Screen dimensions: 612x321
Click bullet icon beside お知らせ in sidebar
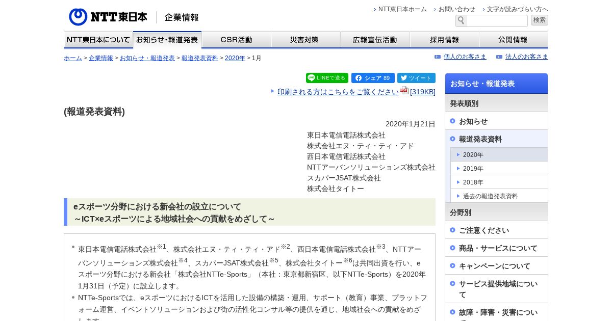click(452, 121)
